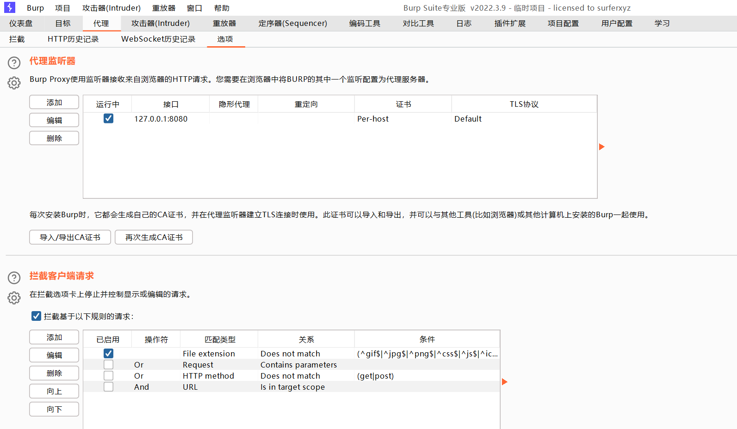The height and width of the screenshot is (429, 737).
Task: Switch to the 仪表盘 tab
Action: click(21, 23)
